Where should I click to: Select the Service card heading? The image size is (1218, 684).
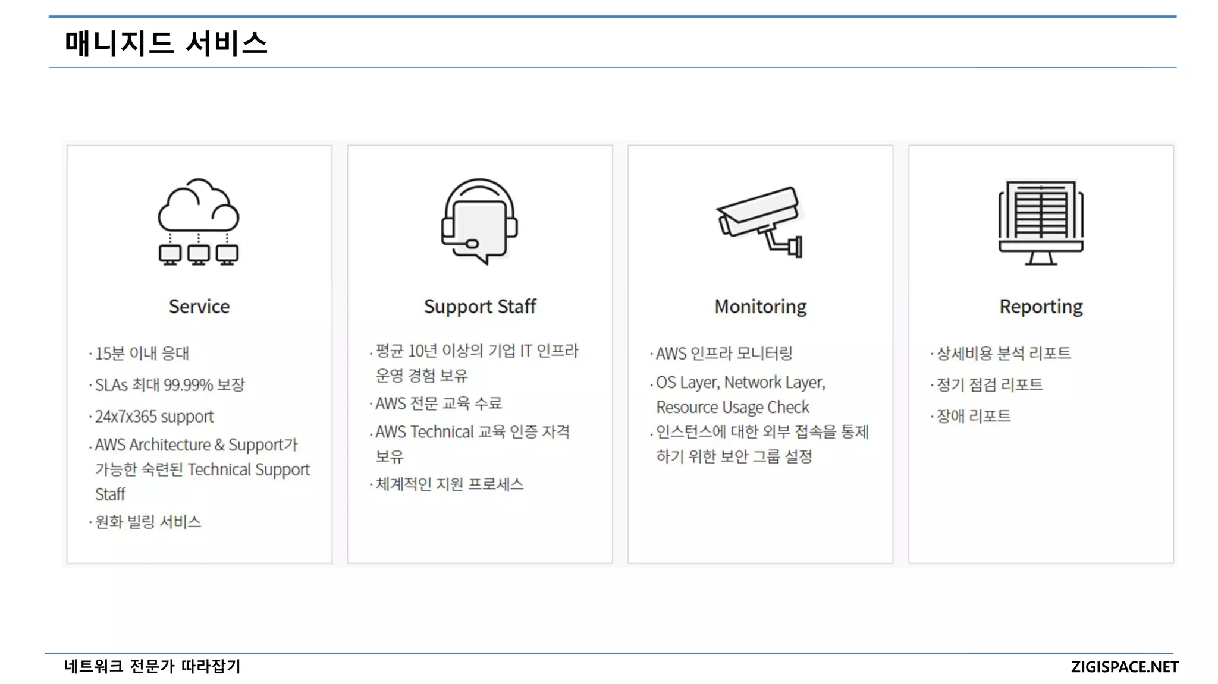(x=199, y=307)
